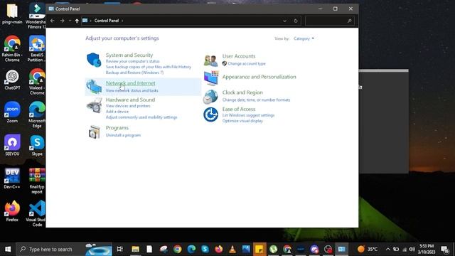Image resolution: width=455 pixels, height=256 pixels.
Task: Click the search magnifier icon in Control Panel
Action: click(x=349, y=21)
